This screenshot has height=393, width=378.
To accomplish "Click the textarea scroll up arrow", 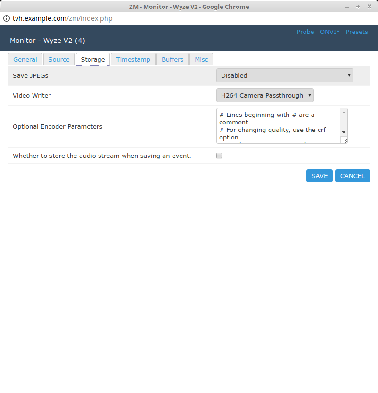I will click(x=344, y=112).
